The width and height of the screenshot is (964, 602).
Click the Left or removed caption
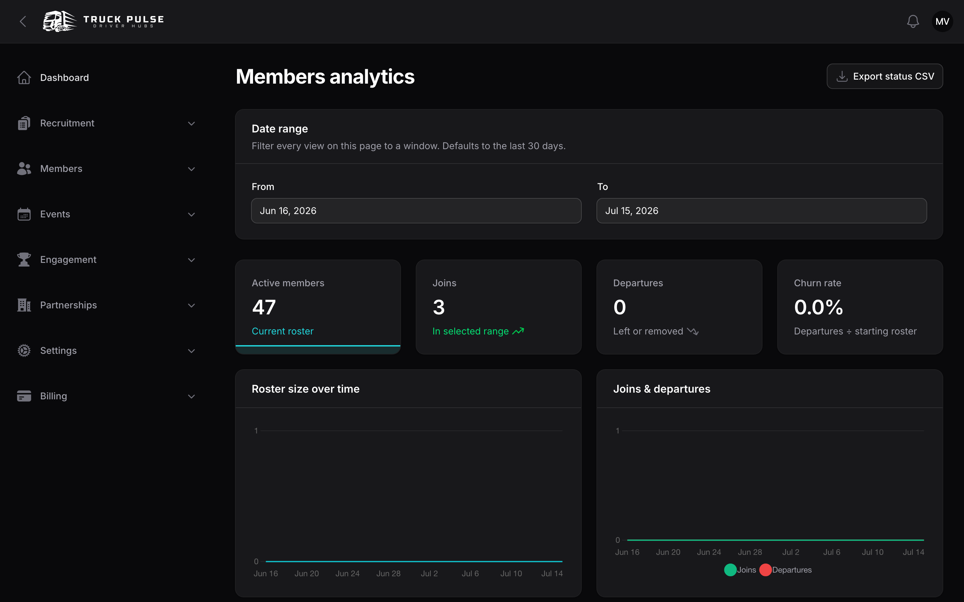click(x=648, y=331)
